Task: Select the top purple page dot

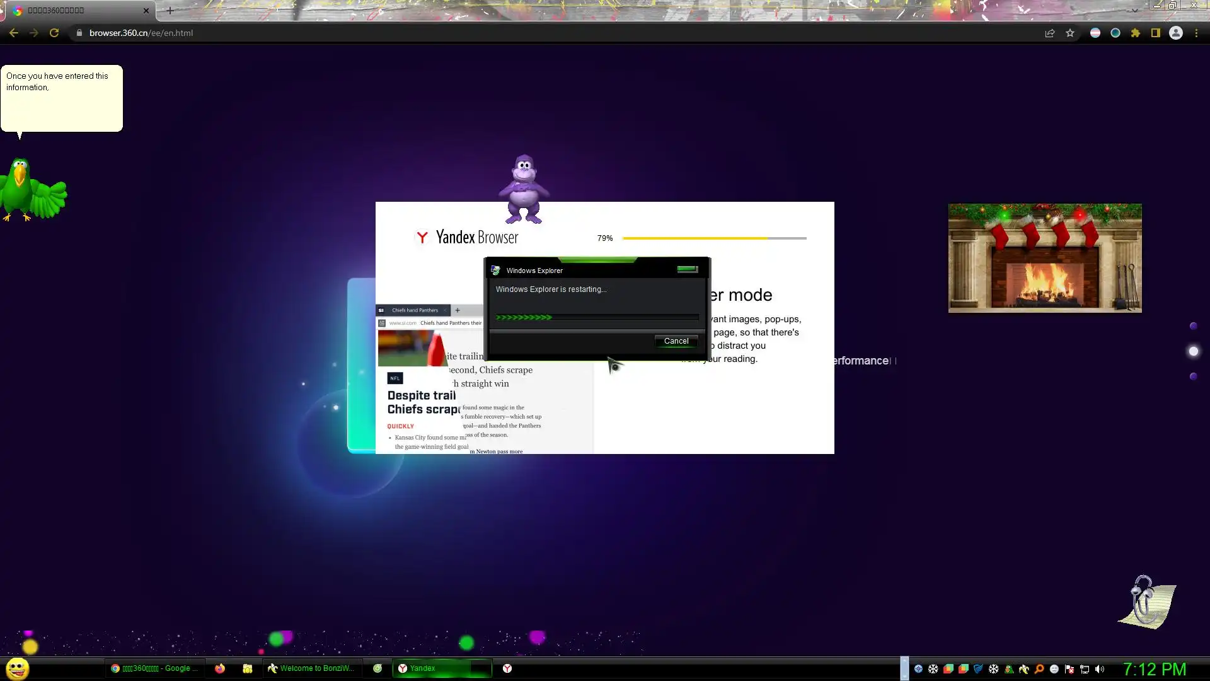Action: [1193, 326]
